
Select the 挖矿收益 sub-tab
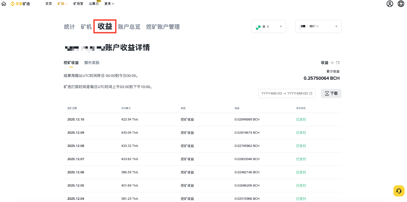pyautogui.click(x=71, y=63)
